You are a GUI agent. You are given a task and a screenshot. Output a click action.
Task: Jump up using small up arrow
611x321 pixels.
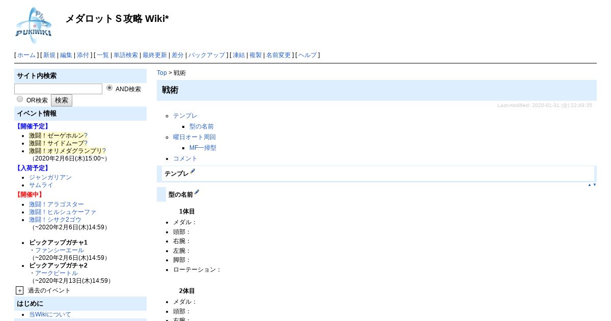(x=590, y=185)
